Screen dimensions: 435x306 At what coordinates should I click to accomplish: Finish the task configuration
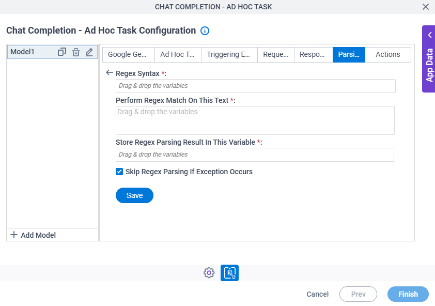tap(408, 294)
